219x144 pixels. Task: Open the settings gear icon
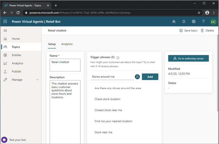[x=194, y=22]
